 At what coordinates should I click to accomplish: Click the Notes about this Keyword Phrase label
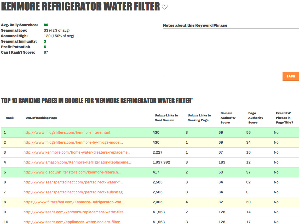pos(195,25)
